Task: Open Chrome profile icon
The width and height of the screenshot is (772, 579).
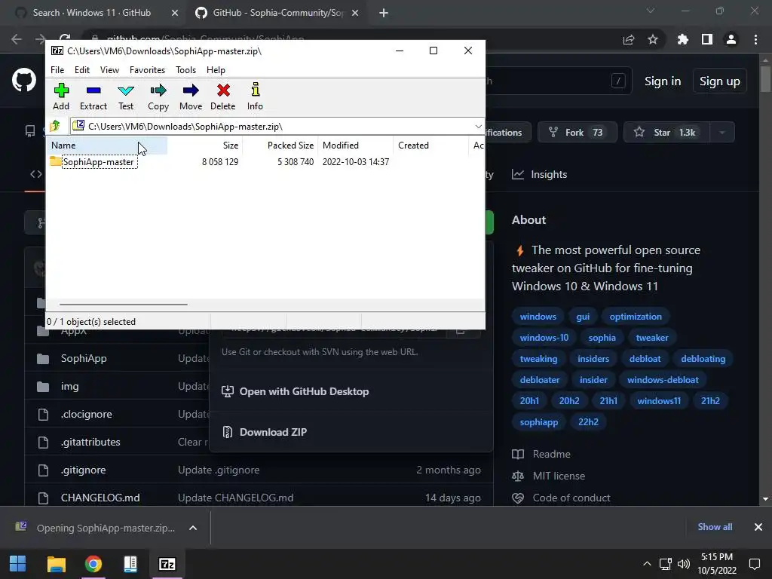Action: point(731,39)
